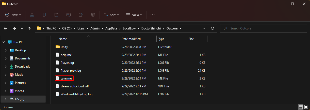Viewport: 310px width, 110px height.
Task: Click the Rename icon in toolbar
Action: 69,15
